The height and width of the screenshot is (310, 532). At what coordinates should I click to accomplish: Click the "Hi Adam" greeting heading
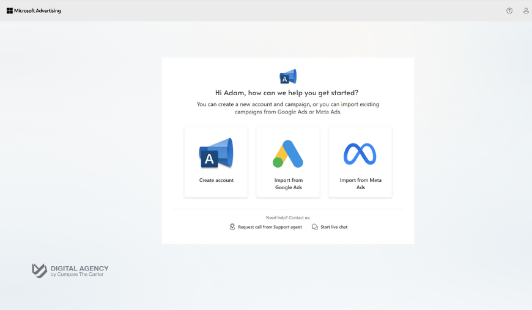tap(287, 93)
